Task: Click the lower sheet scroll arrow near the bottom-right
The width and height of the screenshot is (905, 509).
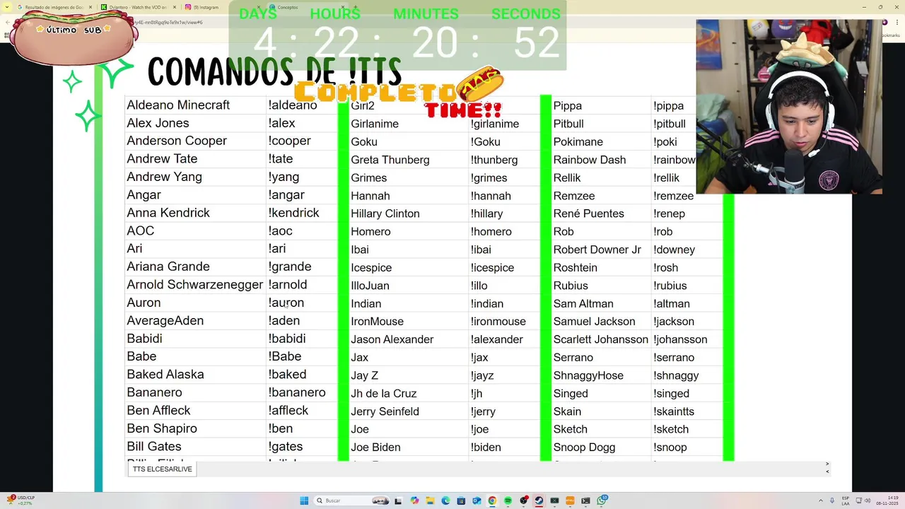Action: [827, 472]
